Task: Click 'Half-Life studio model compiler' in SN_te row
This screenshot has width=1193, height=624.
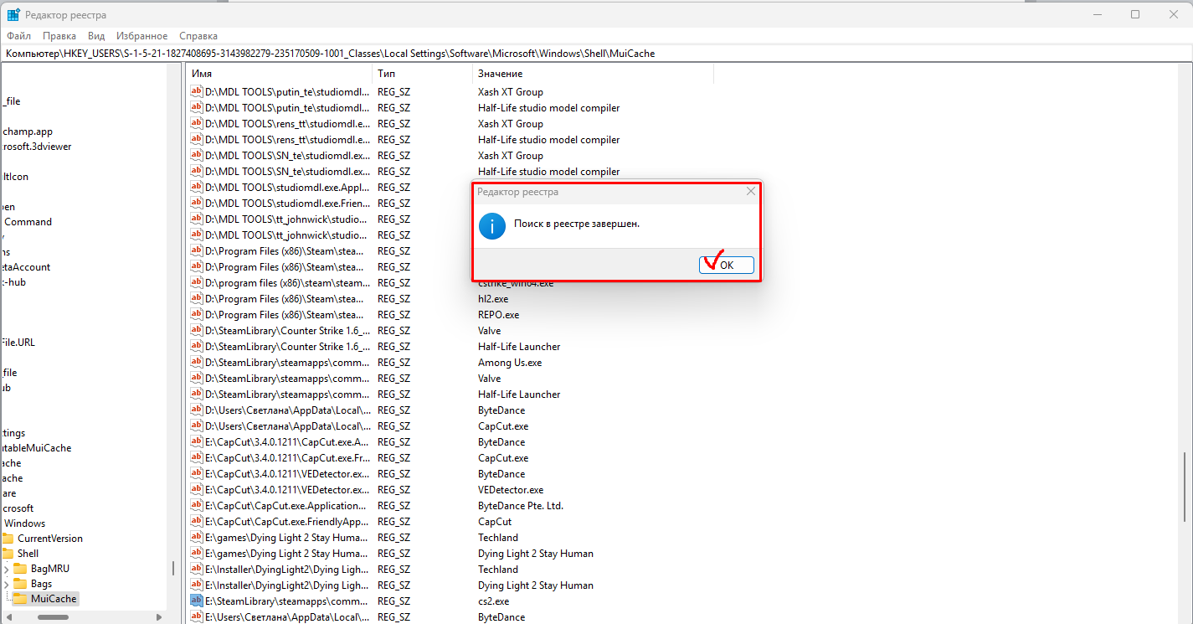Action: (x=548, y=172)
